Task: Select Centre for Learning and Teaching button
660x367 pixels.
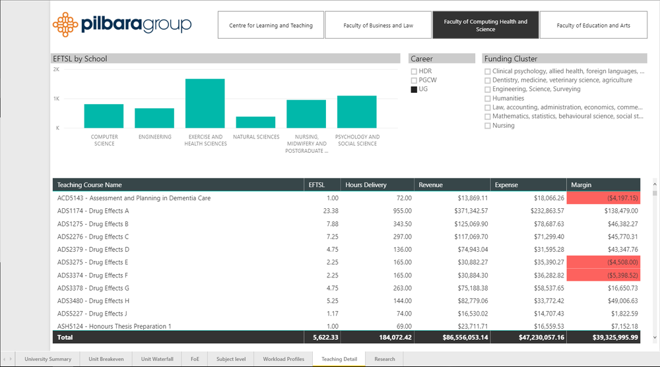Action: (x=271, y=25)
